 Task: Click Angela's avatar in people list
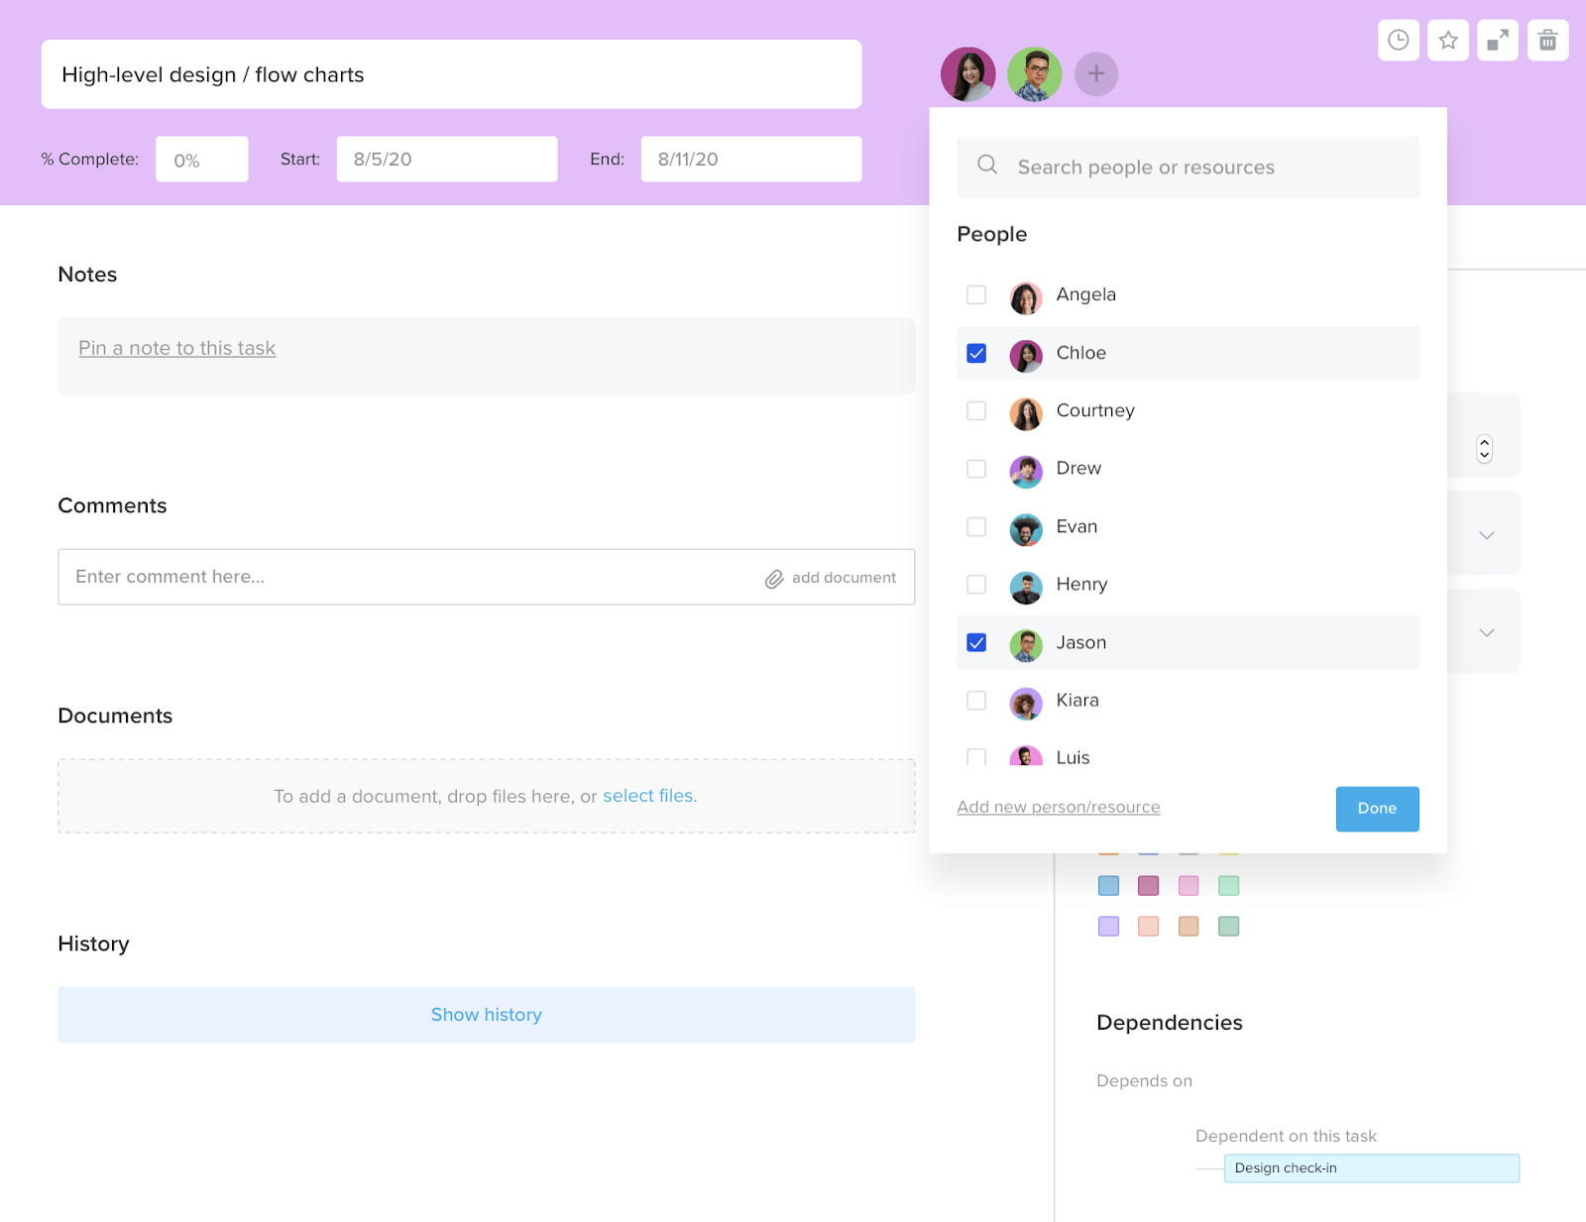1026,296
